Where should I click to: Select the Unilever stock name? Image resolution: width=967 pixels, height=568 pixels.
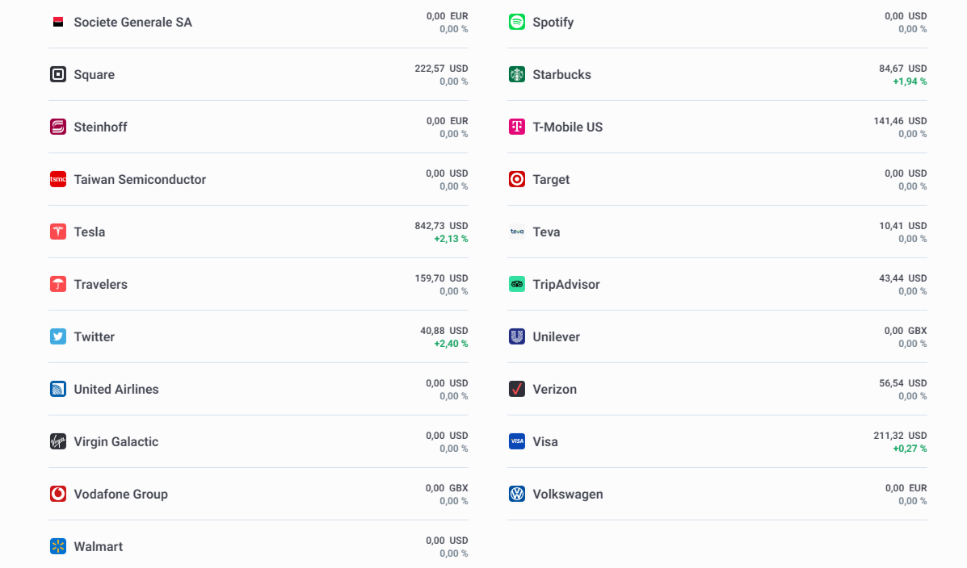pyautogui.click(x=556, y=336)
